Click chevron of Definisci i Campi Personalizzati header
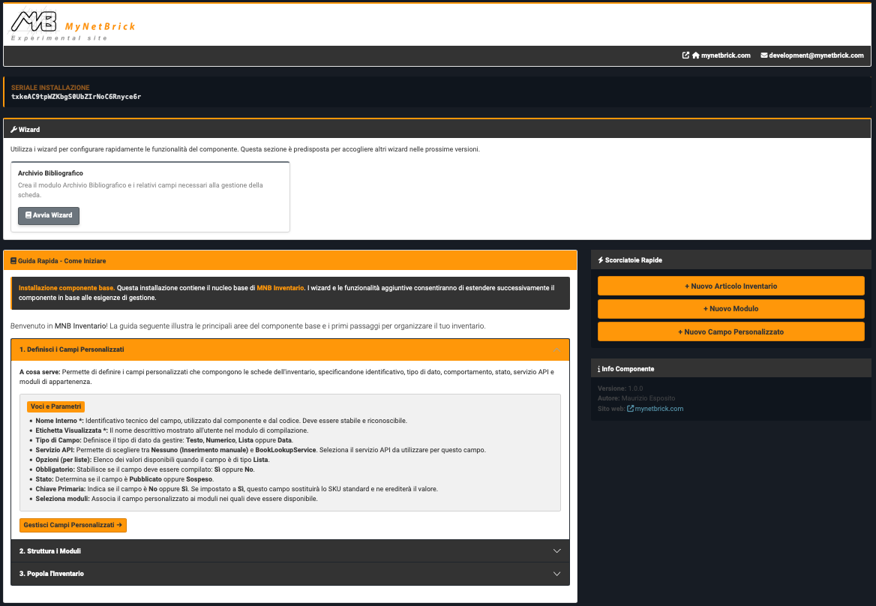Image resolution: width=876 pixels, height=606 pixels. [556, 349]
